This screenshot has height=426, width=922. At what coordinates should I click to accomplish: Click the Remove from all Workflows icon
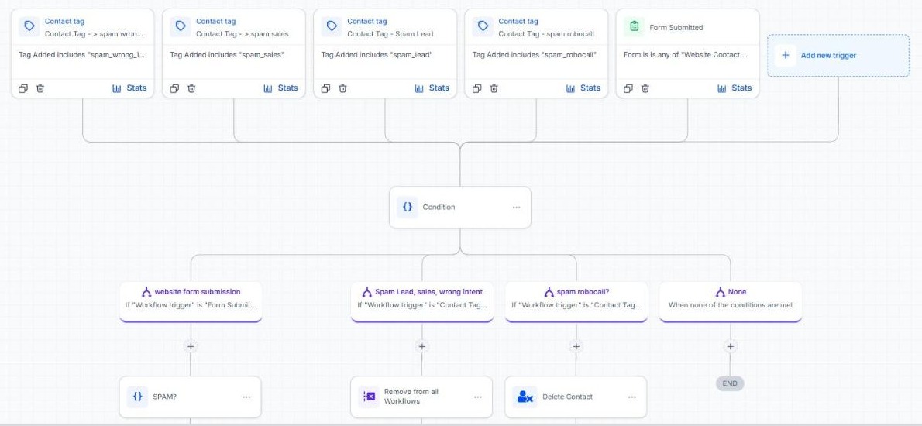point(370,397)
